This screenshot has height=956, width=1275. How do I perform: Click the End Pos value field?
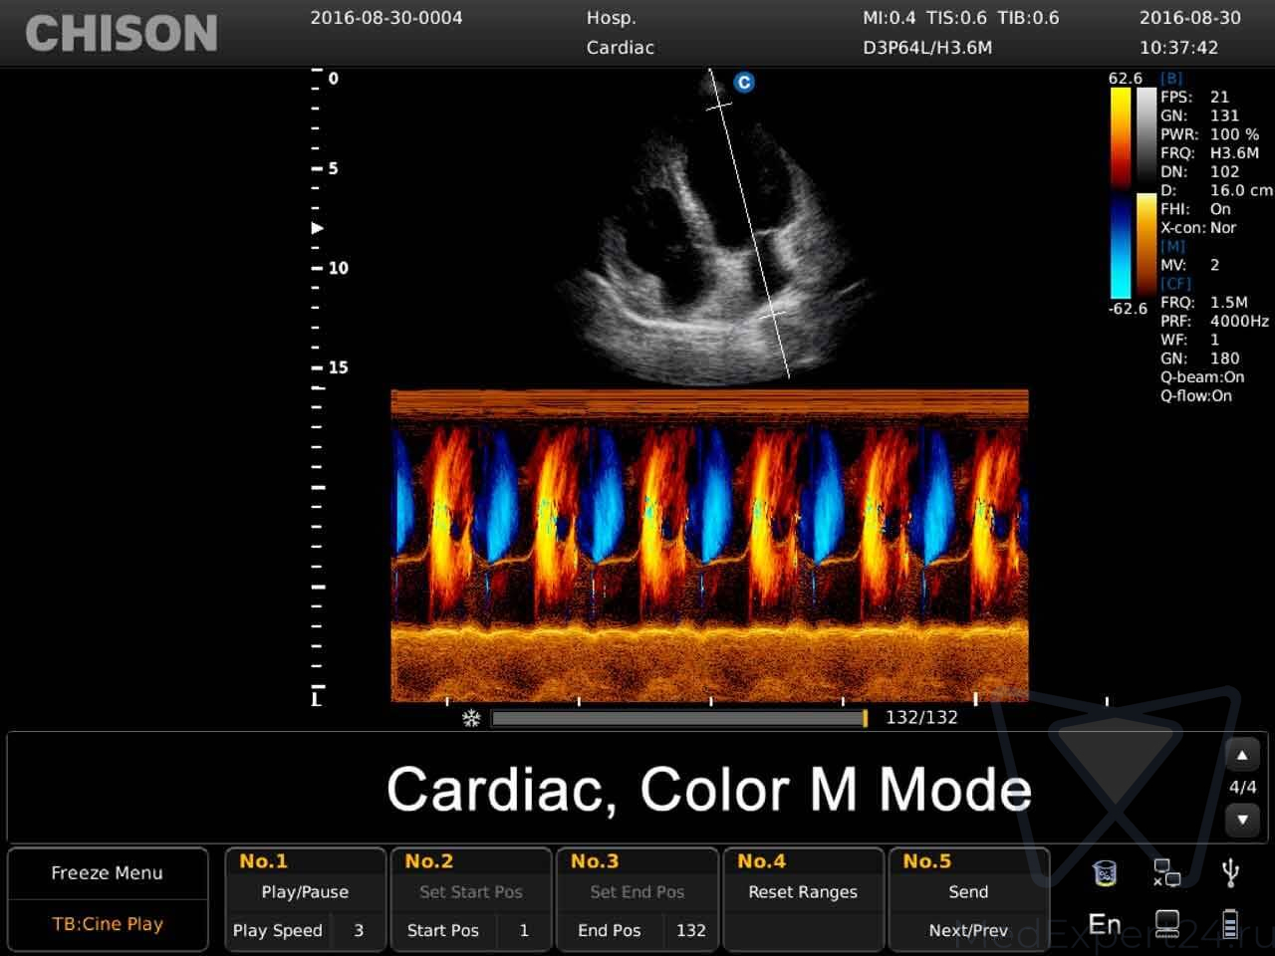pyautogui.click(x=690, y=930)
